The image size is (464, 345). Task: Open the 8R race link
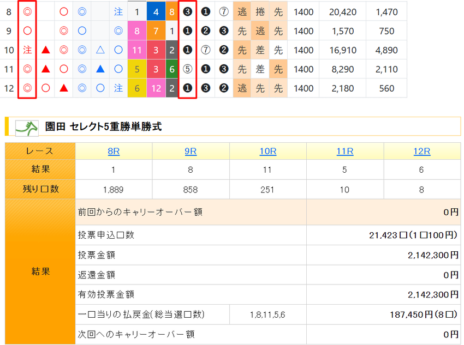pos(114,151)
